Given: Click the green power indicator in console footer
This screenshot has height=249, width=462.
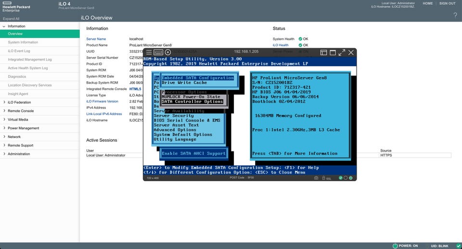Looking at the screenshot, I should 351,178.
